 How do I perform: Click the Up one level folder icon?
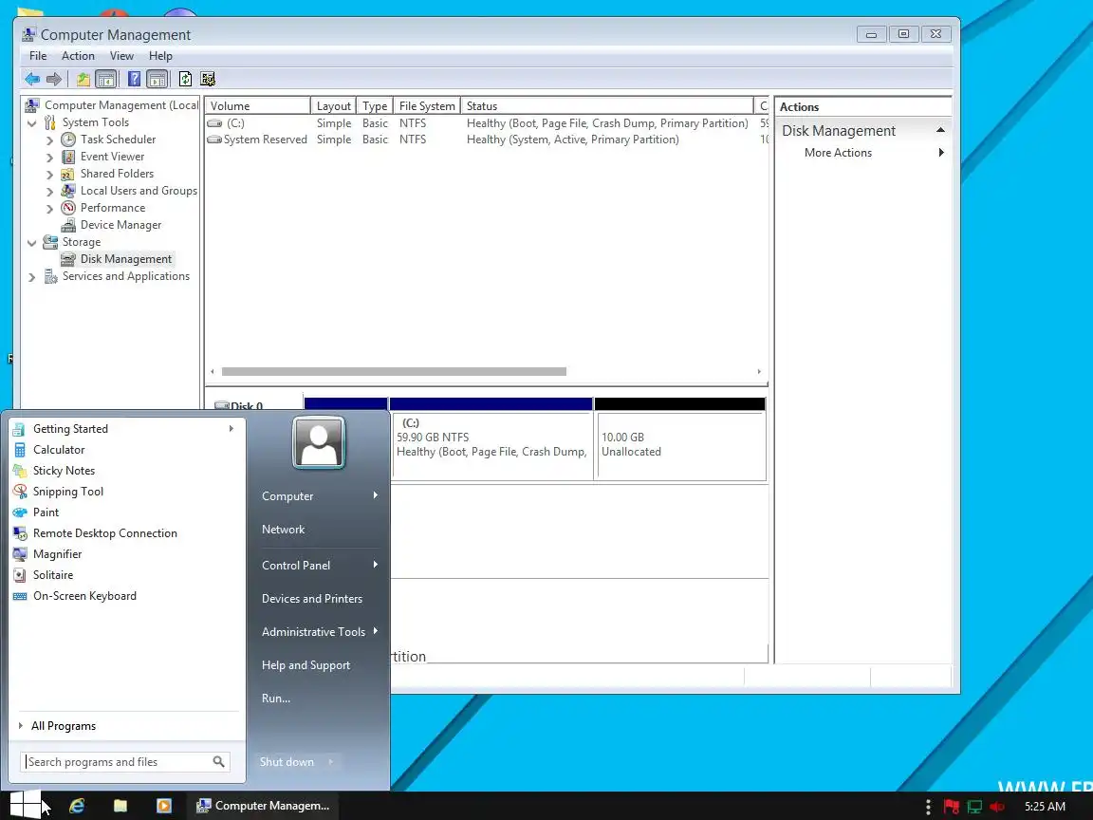pos(83,80)
